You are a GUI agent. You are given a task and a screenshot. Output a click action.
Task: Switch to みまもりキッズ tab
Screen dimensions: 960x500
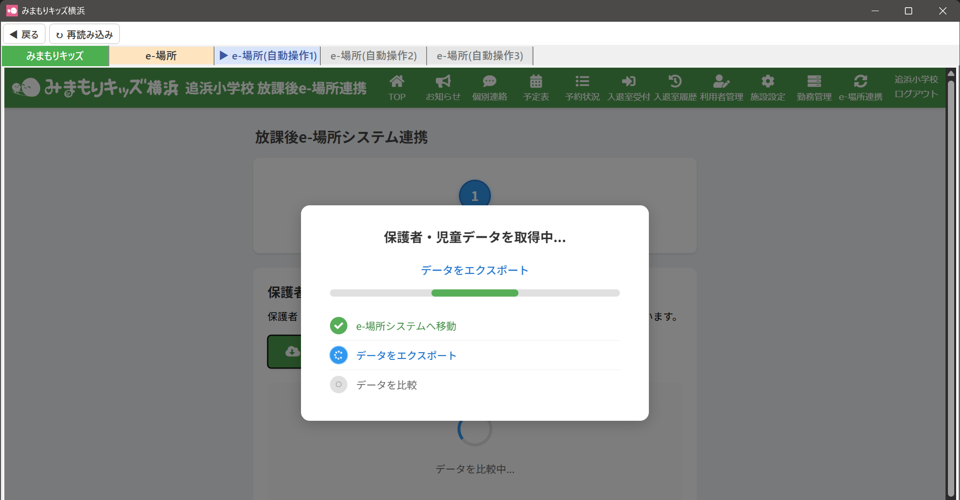55,56
